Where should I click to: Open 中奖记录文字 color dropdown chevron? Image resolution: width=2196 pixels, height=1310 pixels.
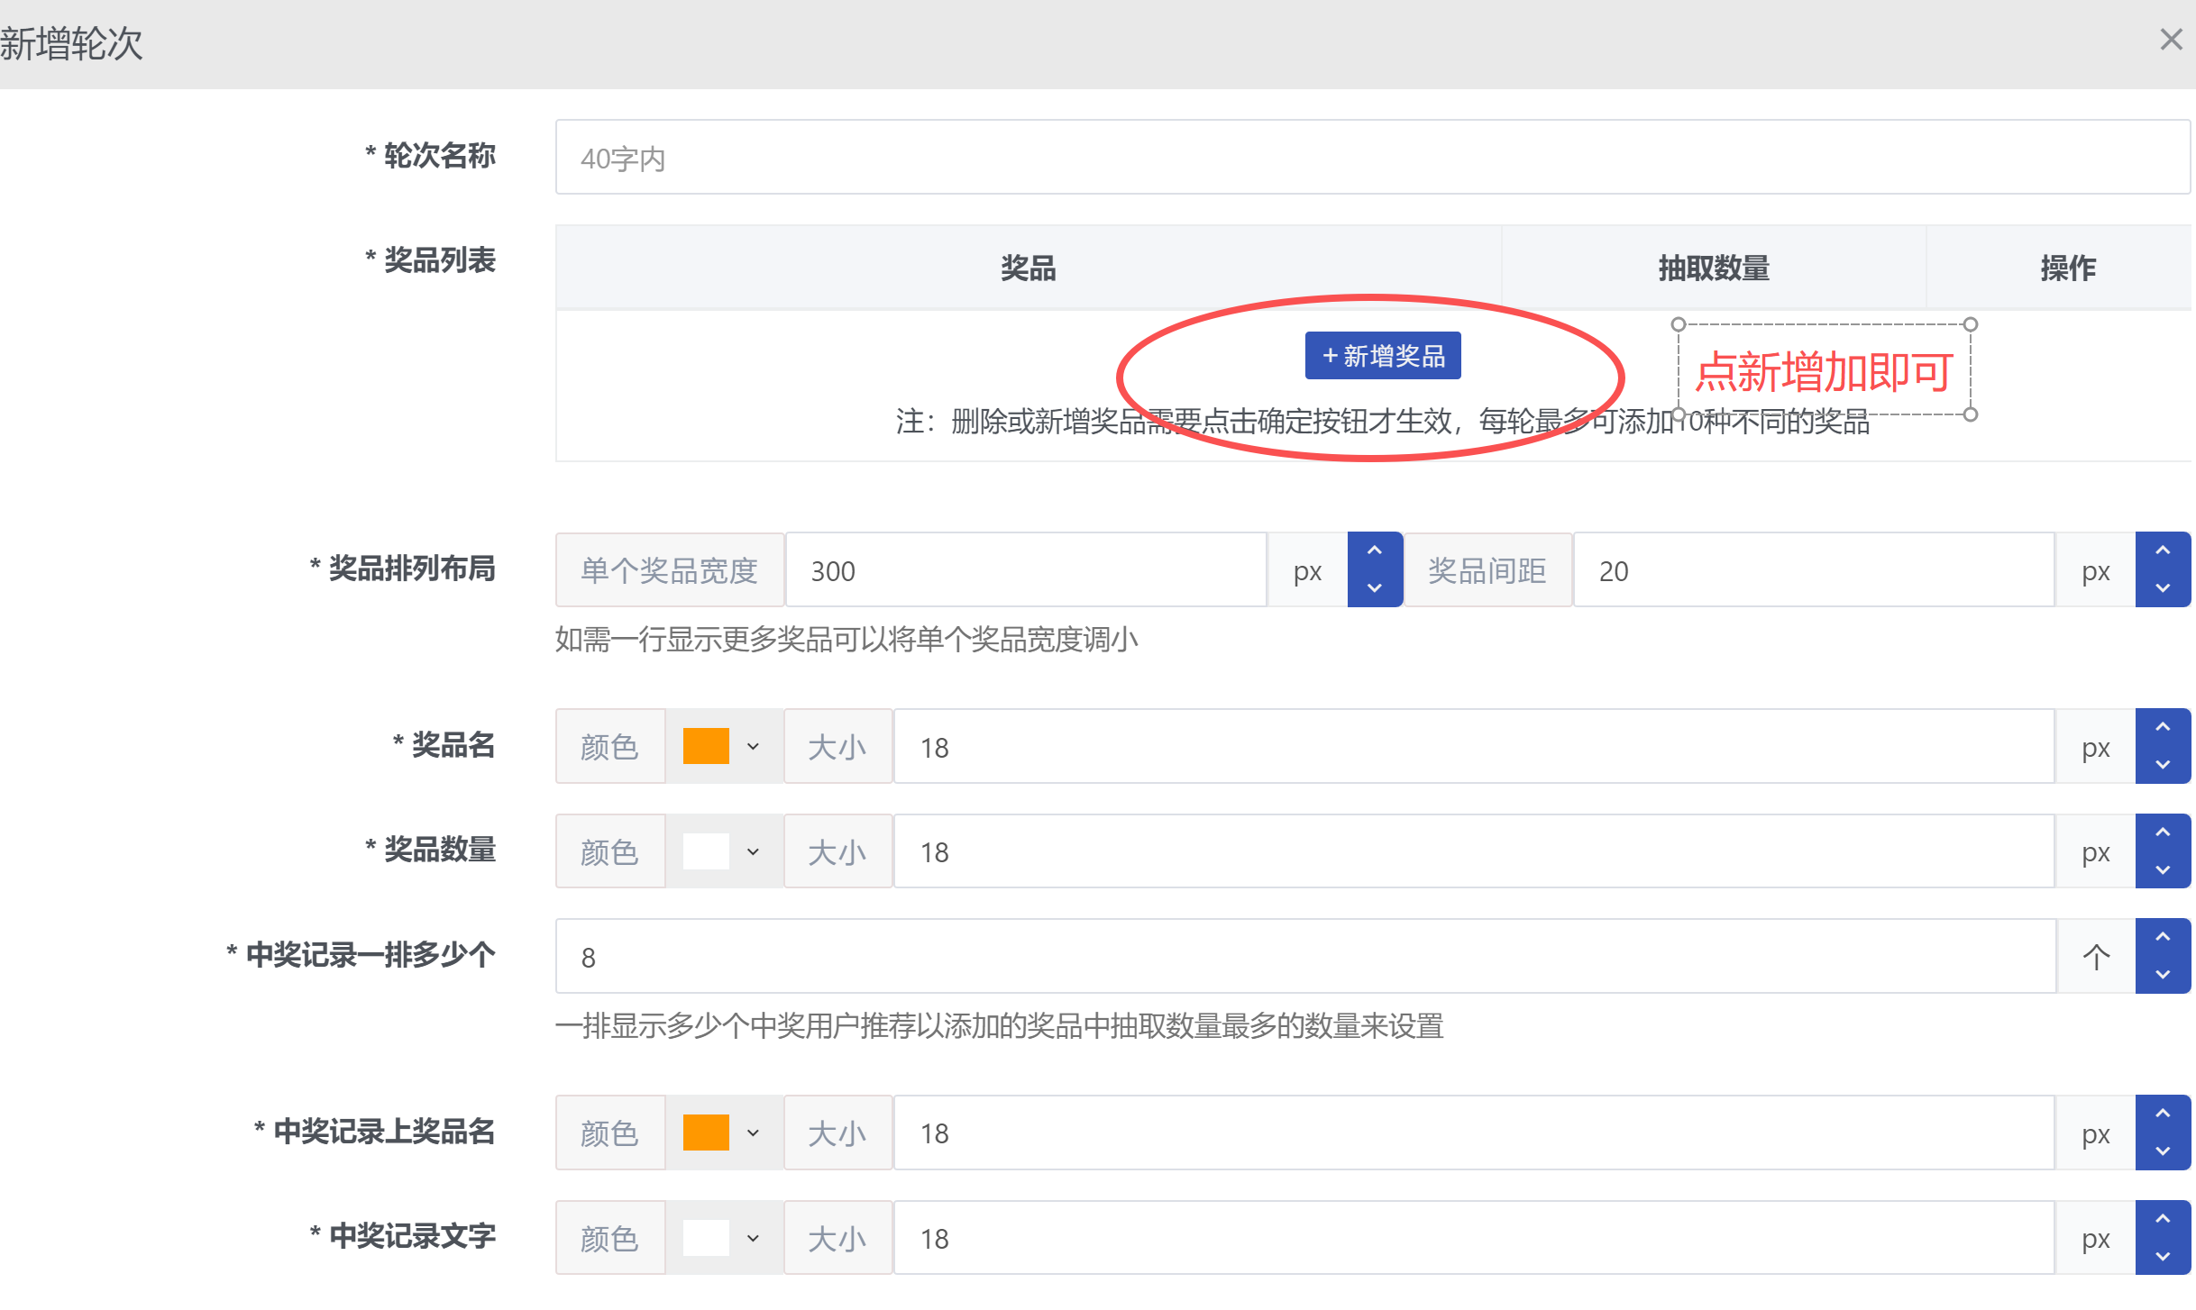coord(753,1239)
